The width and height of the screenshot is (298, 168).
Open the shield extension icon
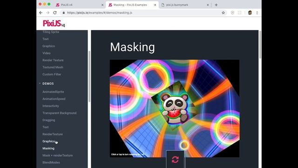click(232, 13)
